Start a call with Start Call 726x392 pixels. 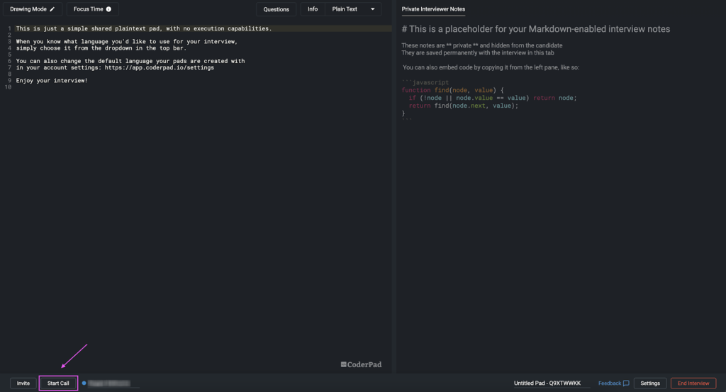pos(58,383)
